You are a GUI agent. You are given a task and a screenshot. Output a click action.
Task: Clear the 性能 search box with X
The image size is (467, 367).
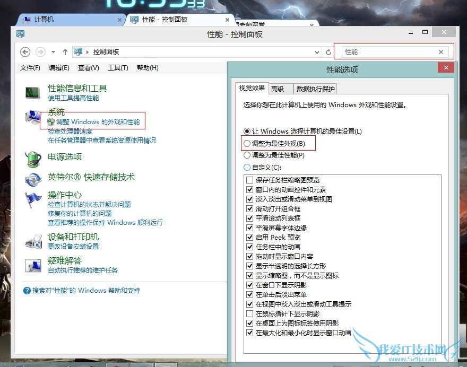point(441,52)
